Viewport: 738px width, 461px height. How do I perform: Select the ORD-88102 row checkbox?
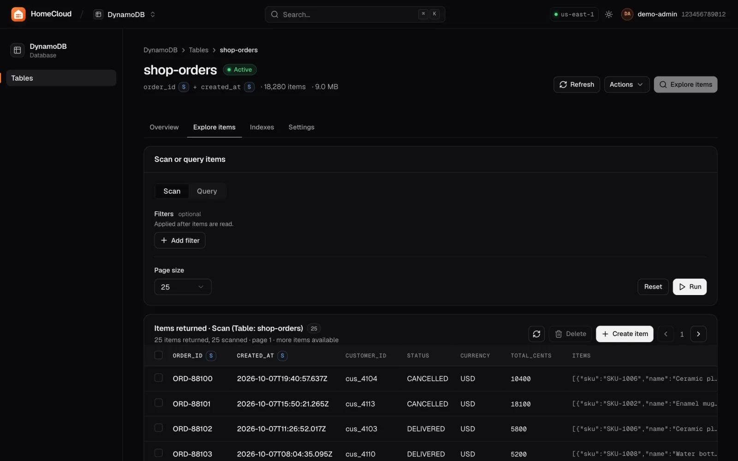[x=159, y=428]
